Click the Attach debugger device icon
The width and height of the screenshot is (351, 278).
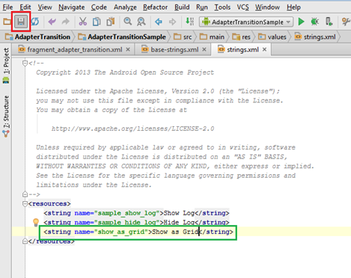329,22
